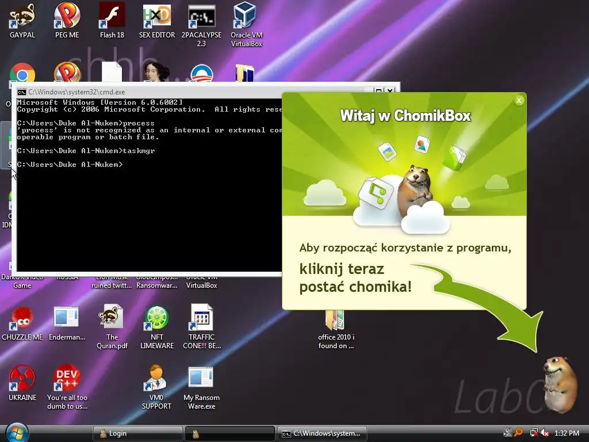The image size is (589, 442).
Task: Open the CHUZZLE ME desktop shortcut
Action: click(22, 323)
